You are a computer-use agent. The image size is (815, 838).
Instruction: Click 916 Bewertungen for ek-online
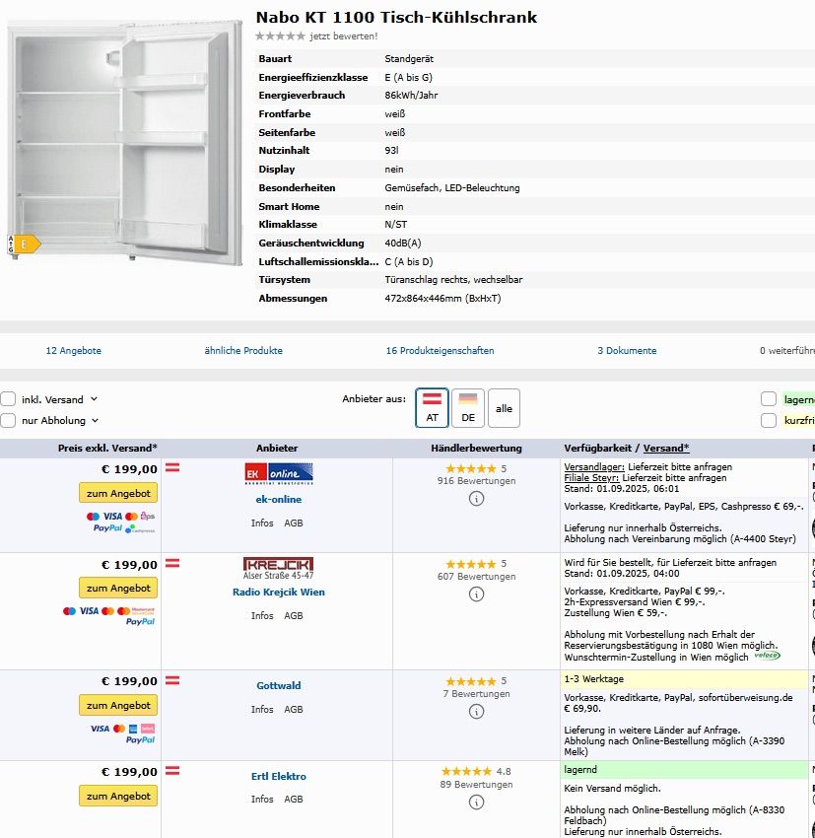[476, 481]
